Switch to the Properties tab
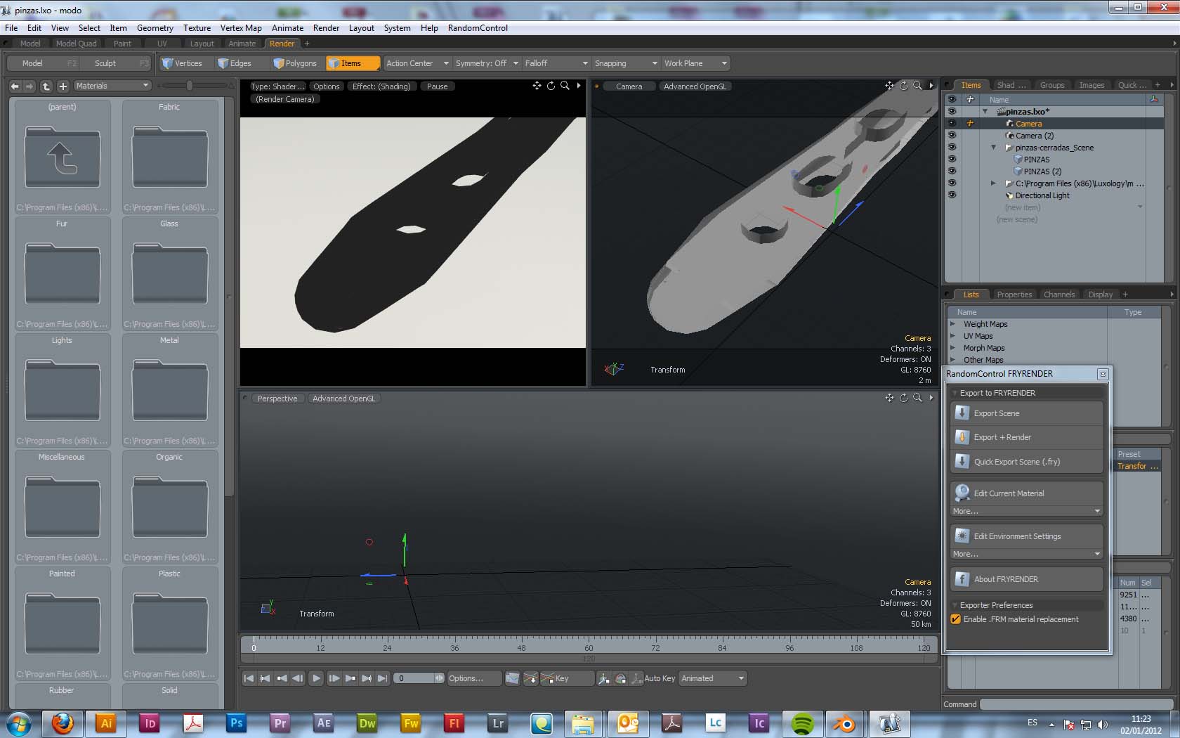The image size is (1180, 738). [1014, 294]
